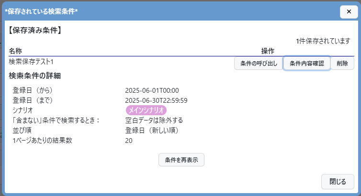This screenshot has width=361, height=196.
Task: Click the シナリオ field label
Action: [x=23, y=110]
